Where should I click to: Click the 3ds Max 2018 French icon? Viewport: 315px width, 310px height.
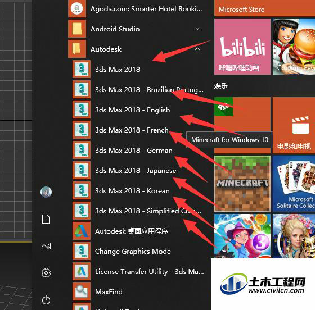[x=82, y=130]
